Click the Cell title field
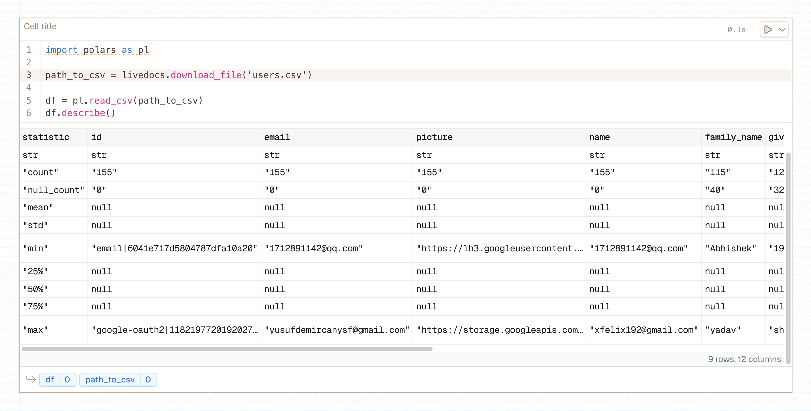This screenshot has height=411, width=811. [x=40, y=26]
